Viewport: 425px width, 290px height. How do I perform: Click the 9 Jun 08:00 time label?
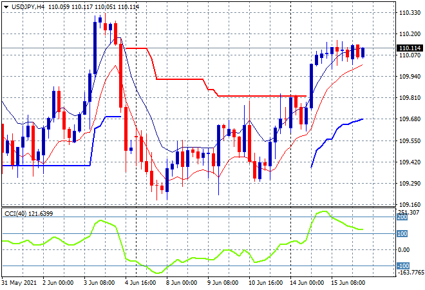tap(223, 283)
